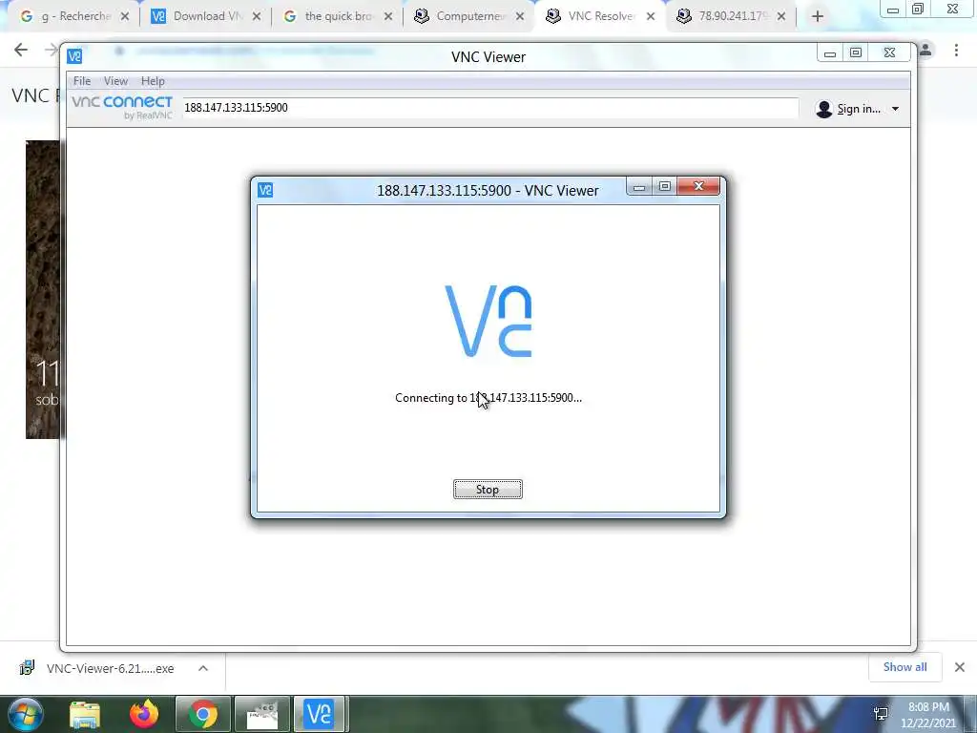Close the Chrome browser window

point(953,10)
